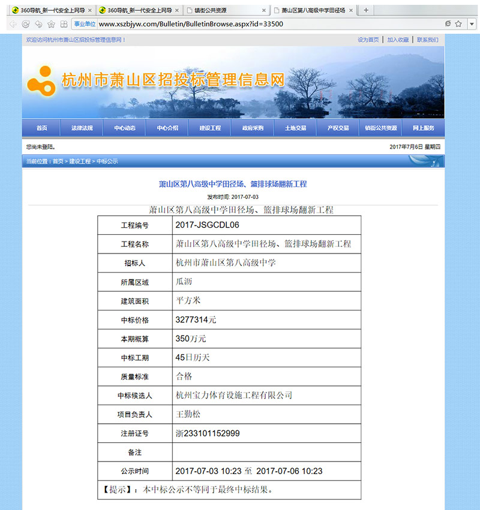
Task: Open the 政府采购 navigation menu
Action: (x=253, y=128)
